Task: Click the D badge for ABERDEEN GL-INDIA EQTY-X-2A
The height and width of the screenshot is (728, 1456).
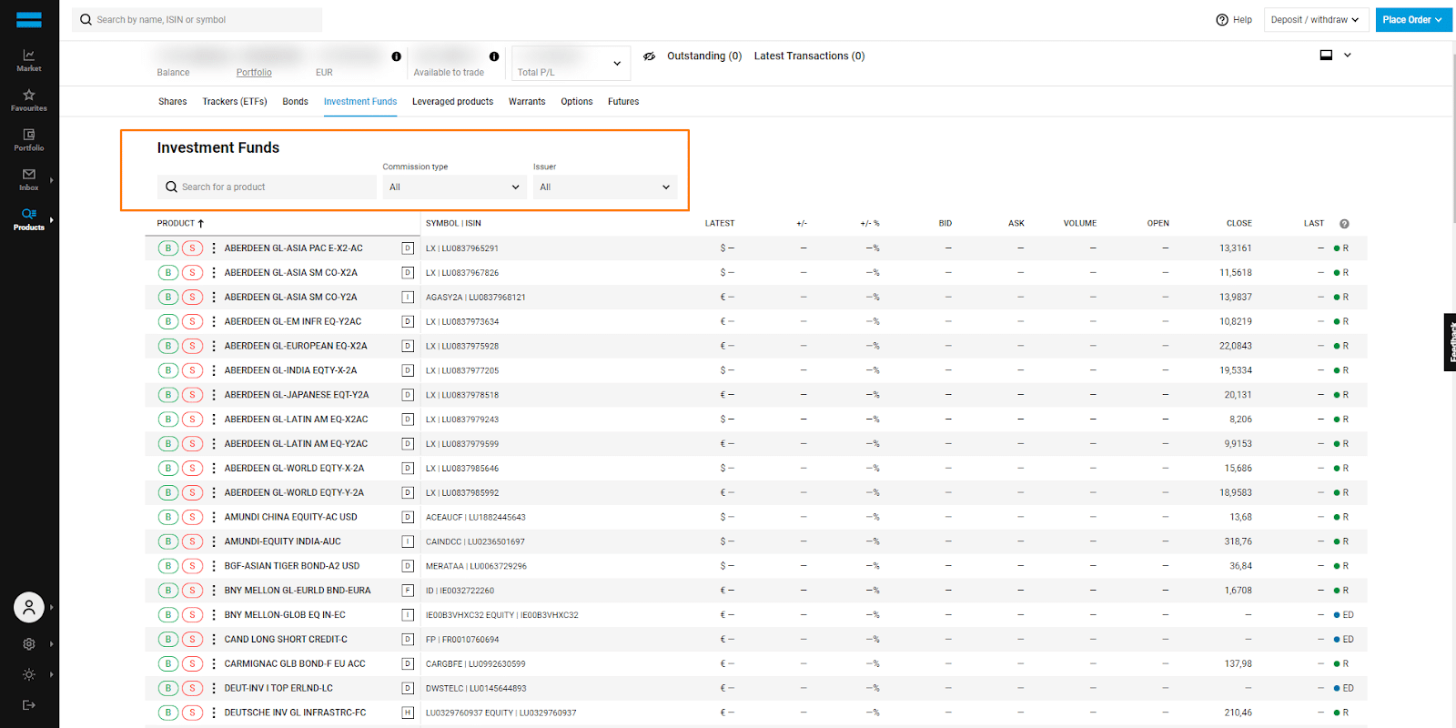Action: [x=408, y=370]
